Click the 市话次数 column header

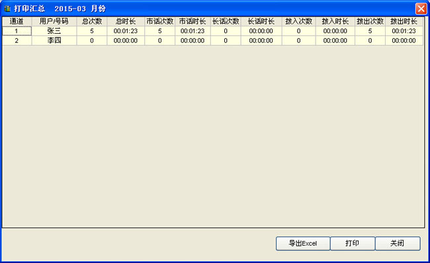tap(159, 21)
